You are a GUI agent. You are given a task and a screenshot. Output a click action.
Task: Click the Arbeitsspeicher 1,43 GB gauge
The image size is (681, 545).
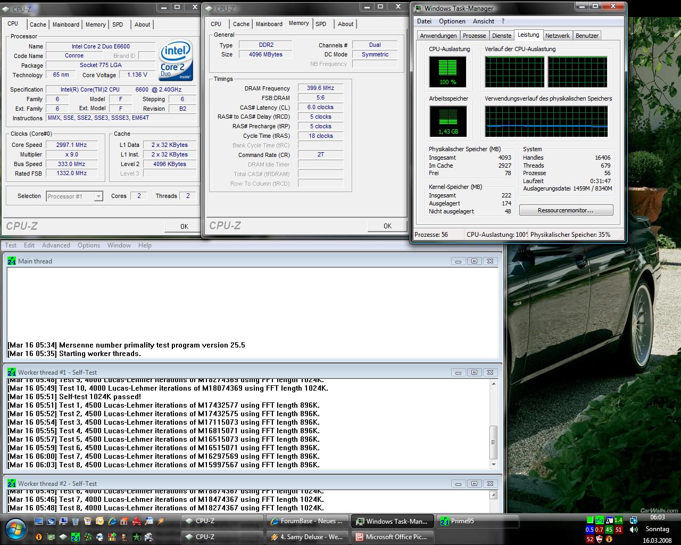click(x=448, y=121)
